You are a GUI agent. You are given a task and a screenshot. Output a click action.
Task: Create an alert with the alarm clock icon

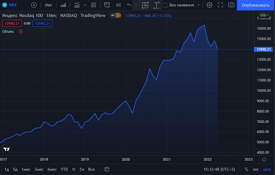pyautogui.click(x=107, y=5)
